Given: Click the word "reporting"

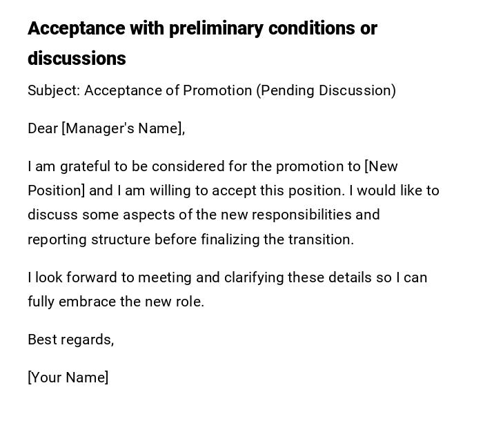Looking at the screenshot, I should [x=56, y=239].
